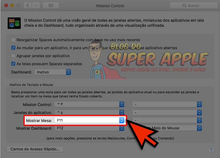Image resolution: width=220 pixels, height=158 pixels.
Task: Show all preferences grid button
Action: [x=51, y=5]
